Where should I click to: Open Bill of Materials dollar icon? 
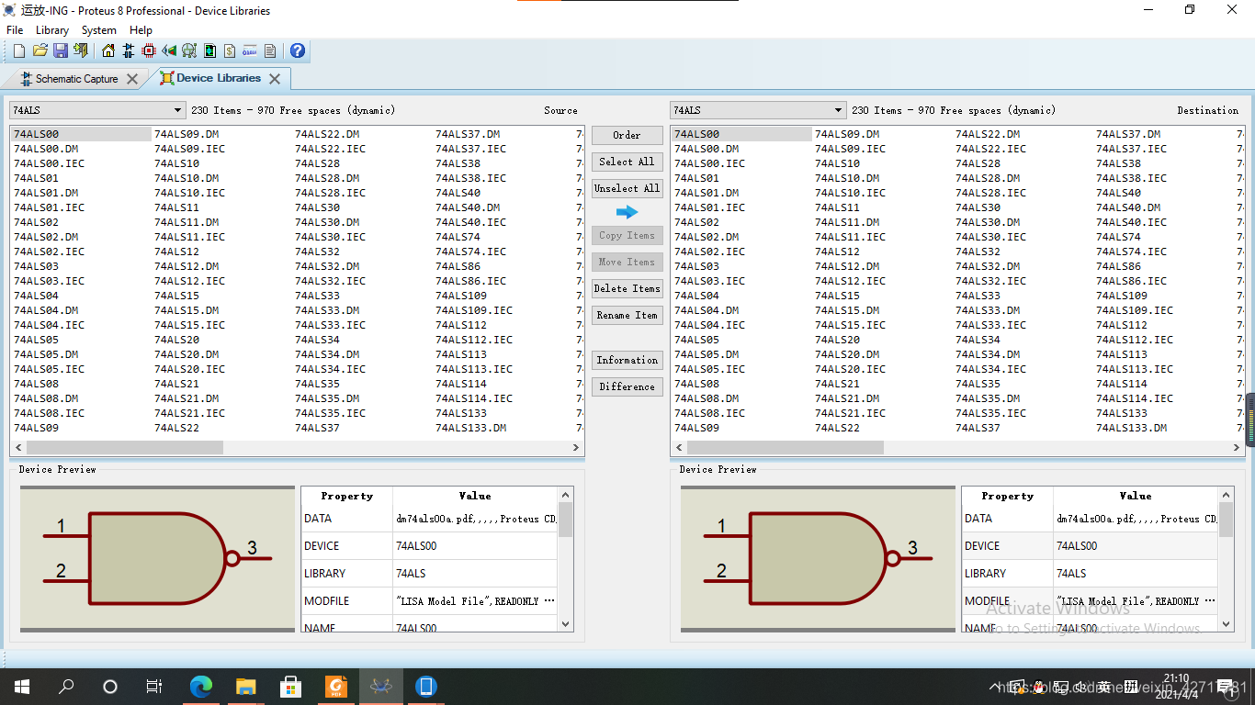click(x=230, y=50)
